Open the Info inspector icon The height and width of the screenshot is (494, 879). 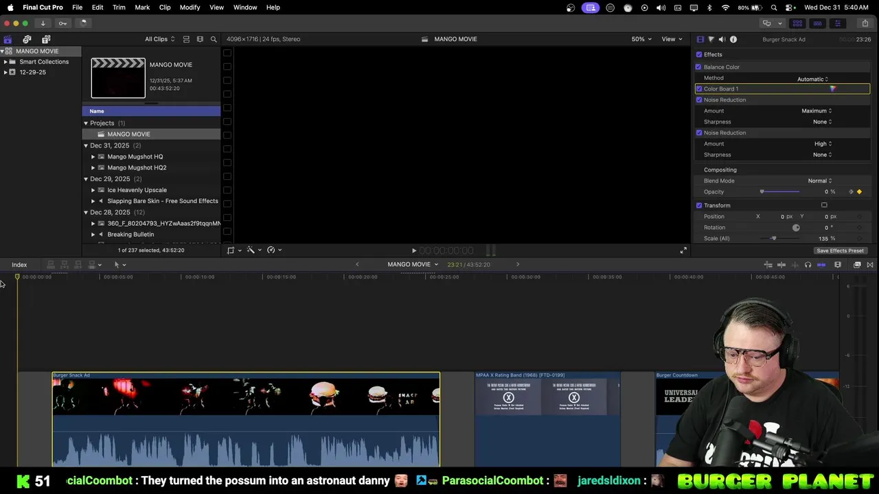pos(733,39)
